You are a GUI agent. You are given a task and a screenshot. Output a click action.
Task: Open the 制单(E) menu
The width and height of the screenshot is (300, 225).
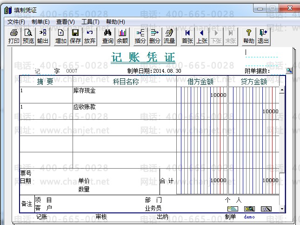[x=40, y=22]
